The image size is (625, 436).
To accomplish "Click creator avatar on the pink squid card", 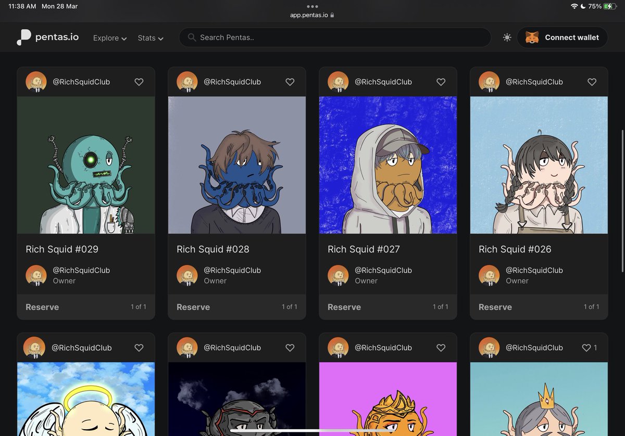I will 338,348.
